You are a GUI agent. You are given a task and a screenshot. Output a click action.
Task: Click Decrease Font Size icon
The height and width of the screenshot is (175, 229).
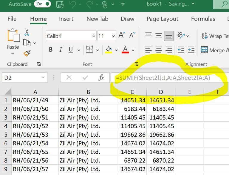[x=132, y=35]
